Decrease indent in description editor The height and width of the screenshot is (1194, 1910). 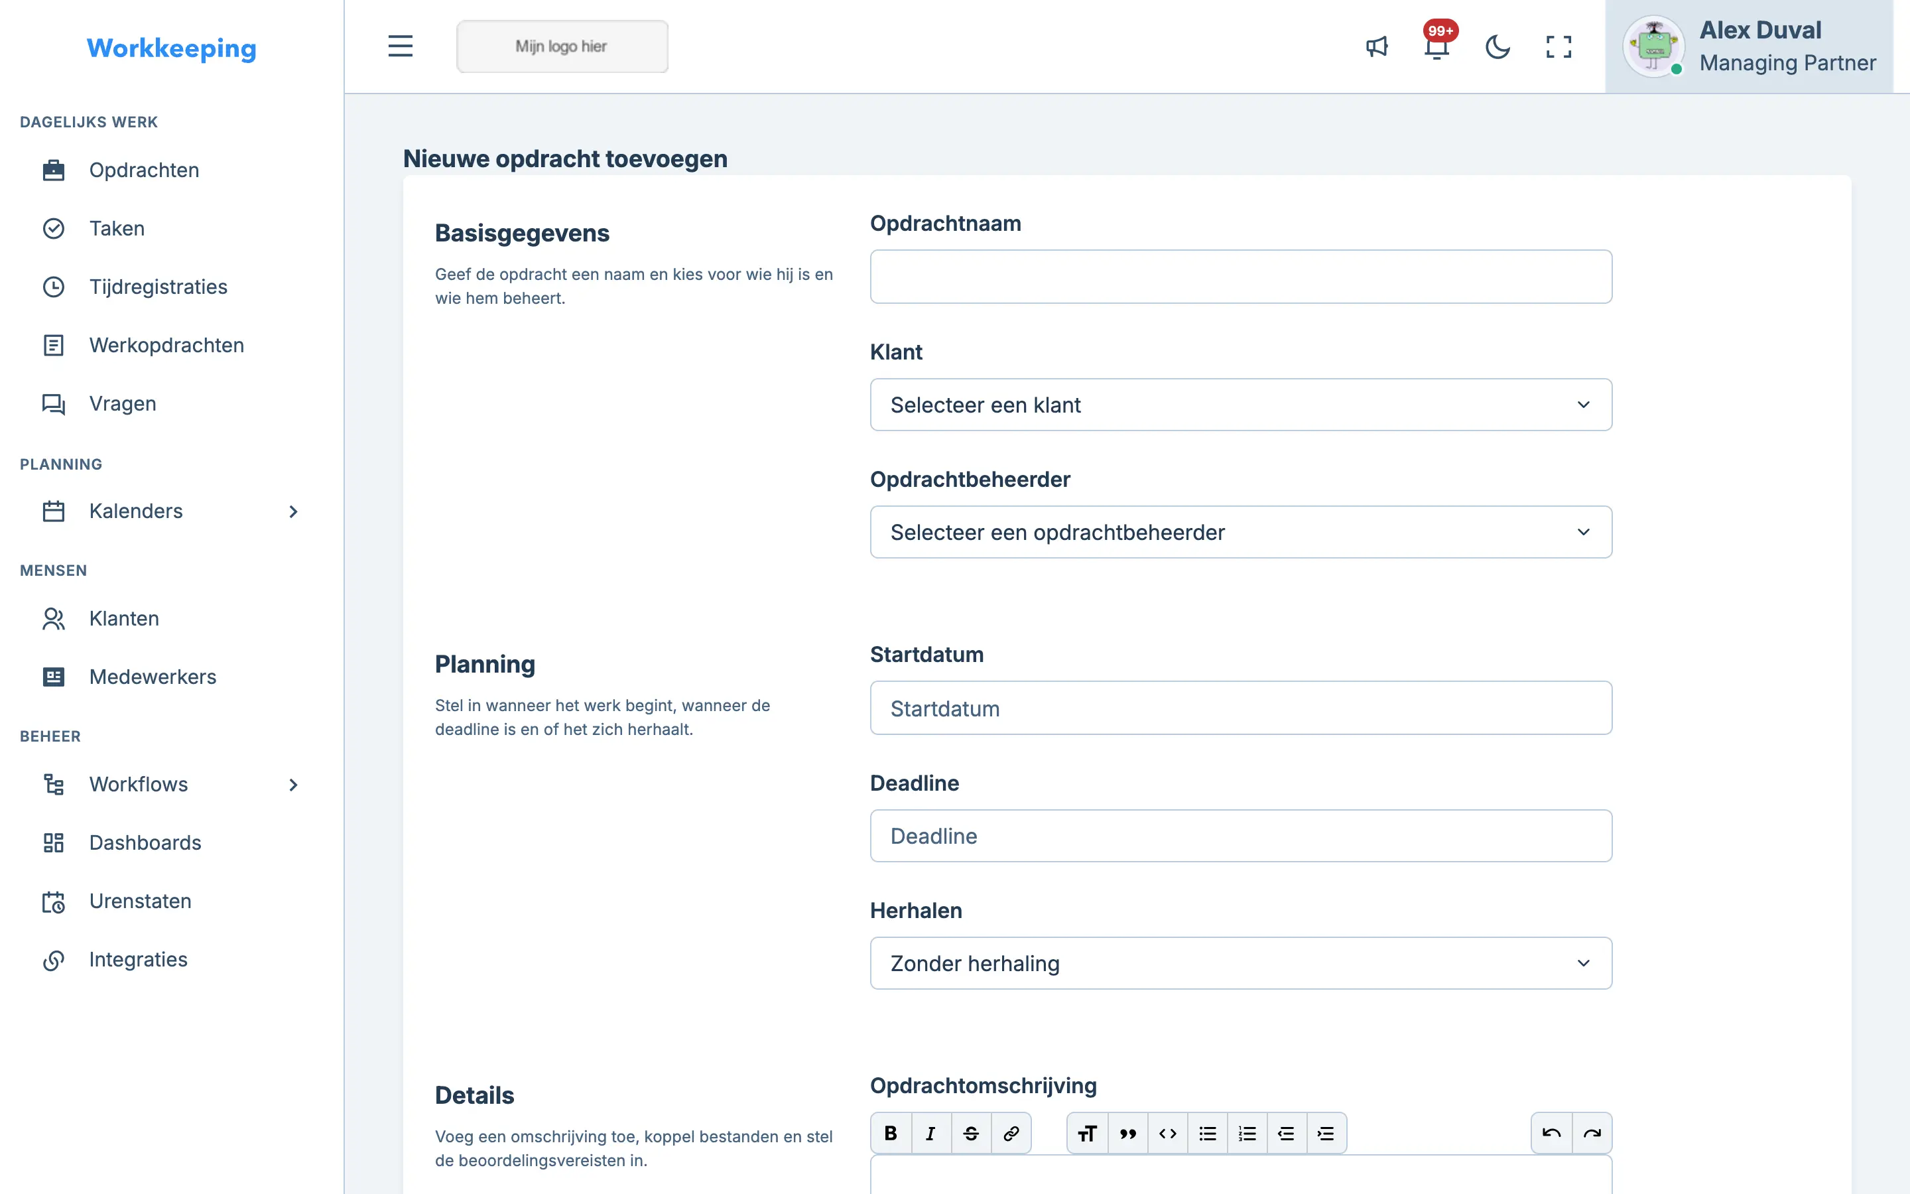[1287, 1133]
